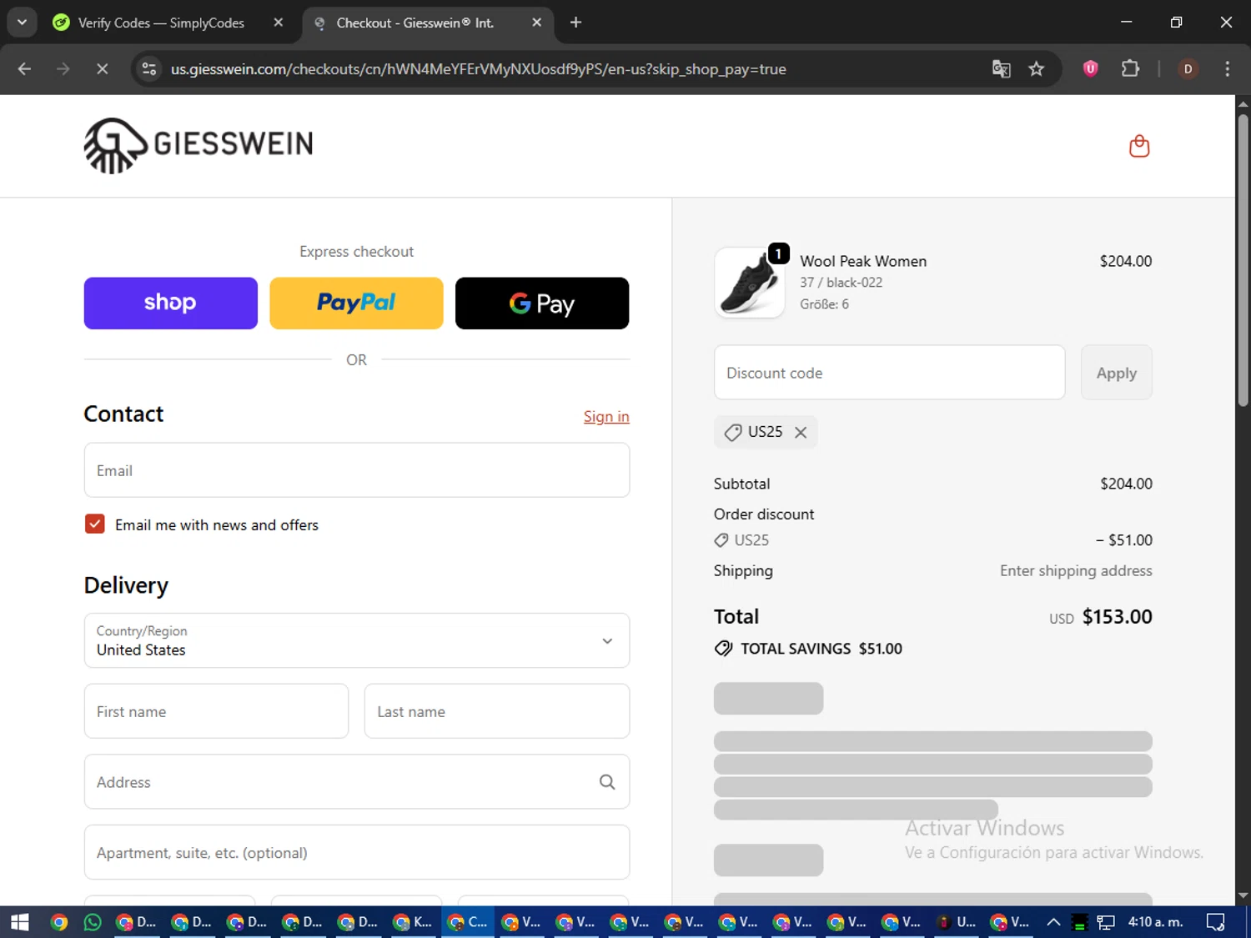Show hidden system tray icons
This screenshot has width=1251, height=938.
pyautogui.click(x=1053, y=921)
